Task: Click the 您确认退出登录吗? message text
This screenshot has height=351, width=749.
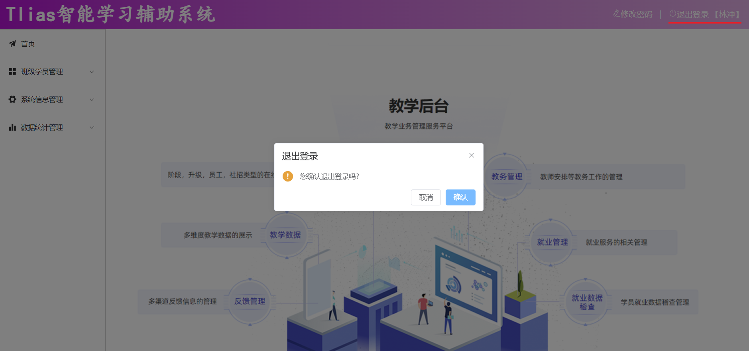Action: pyautogui.click(x=329, y=176)
